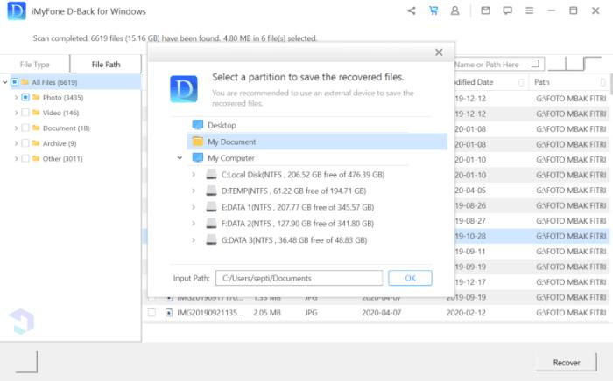Viewport: 613px width, 381px height.
Task: Expand the G:DATA 3 drive
Action: pyautogui.click(x=194, y=239)
